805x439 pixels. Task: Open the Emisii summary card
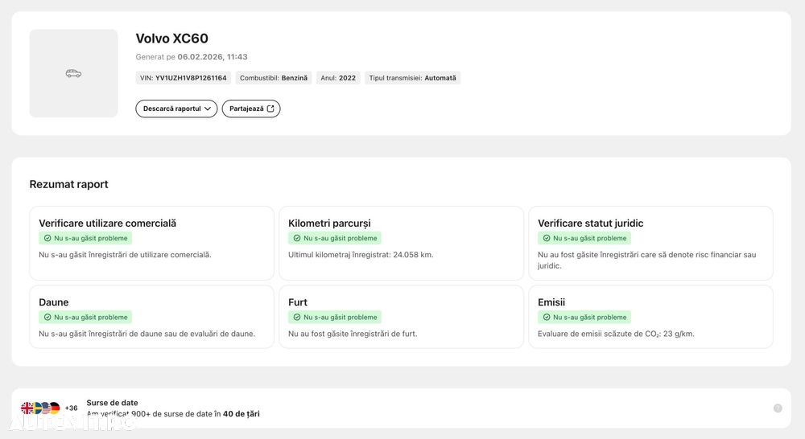[650, 317]
